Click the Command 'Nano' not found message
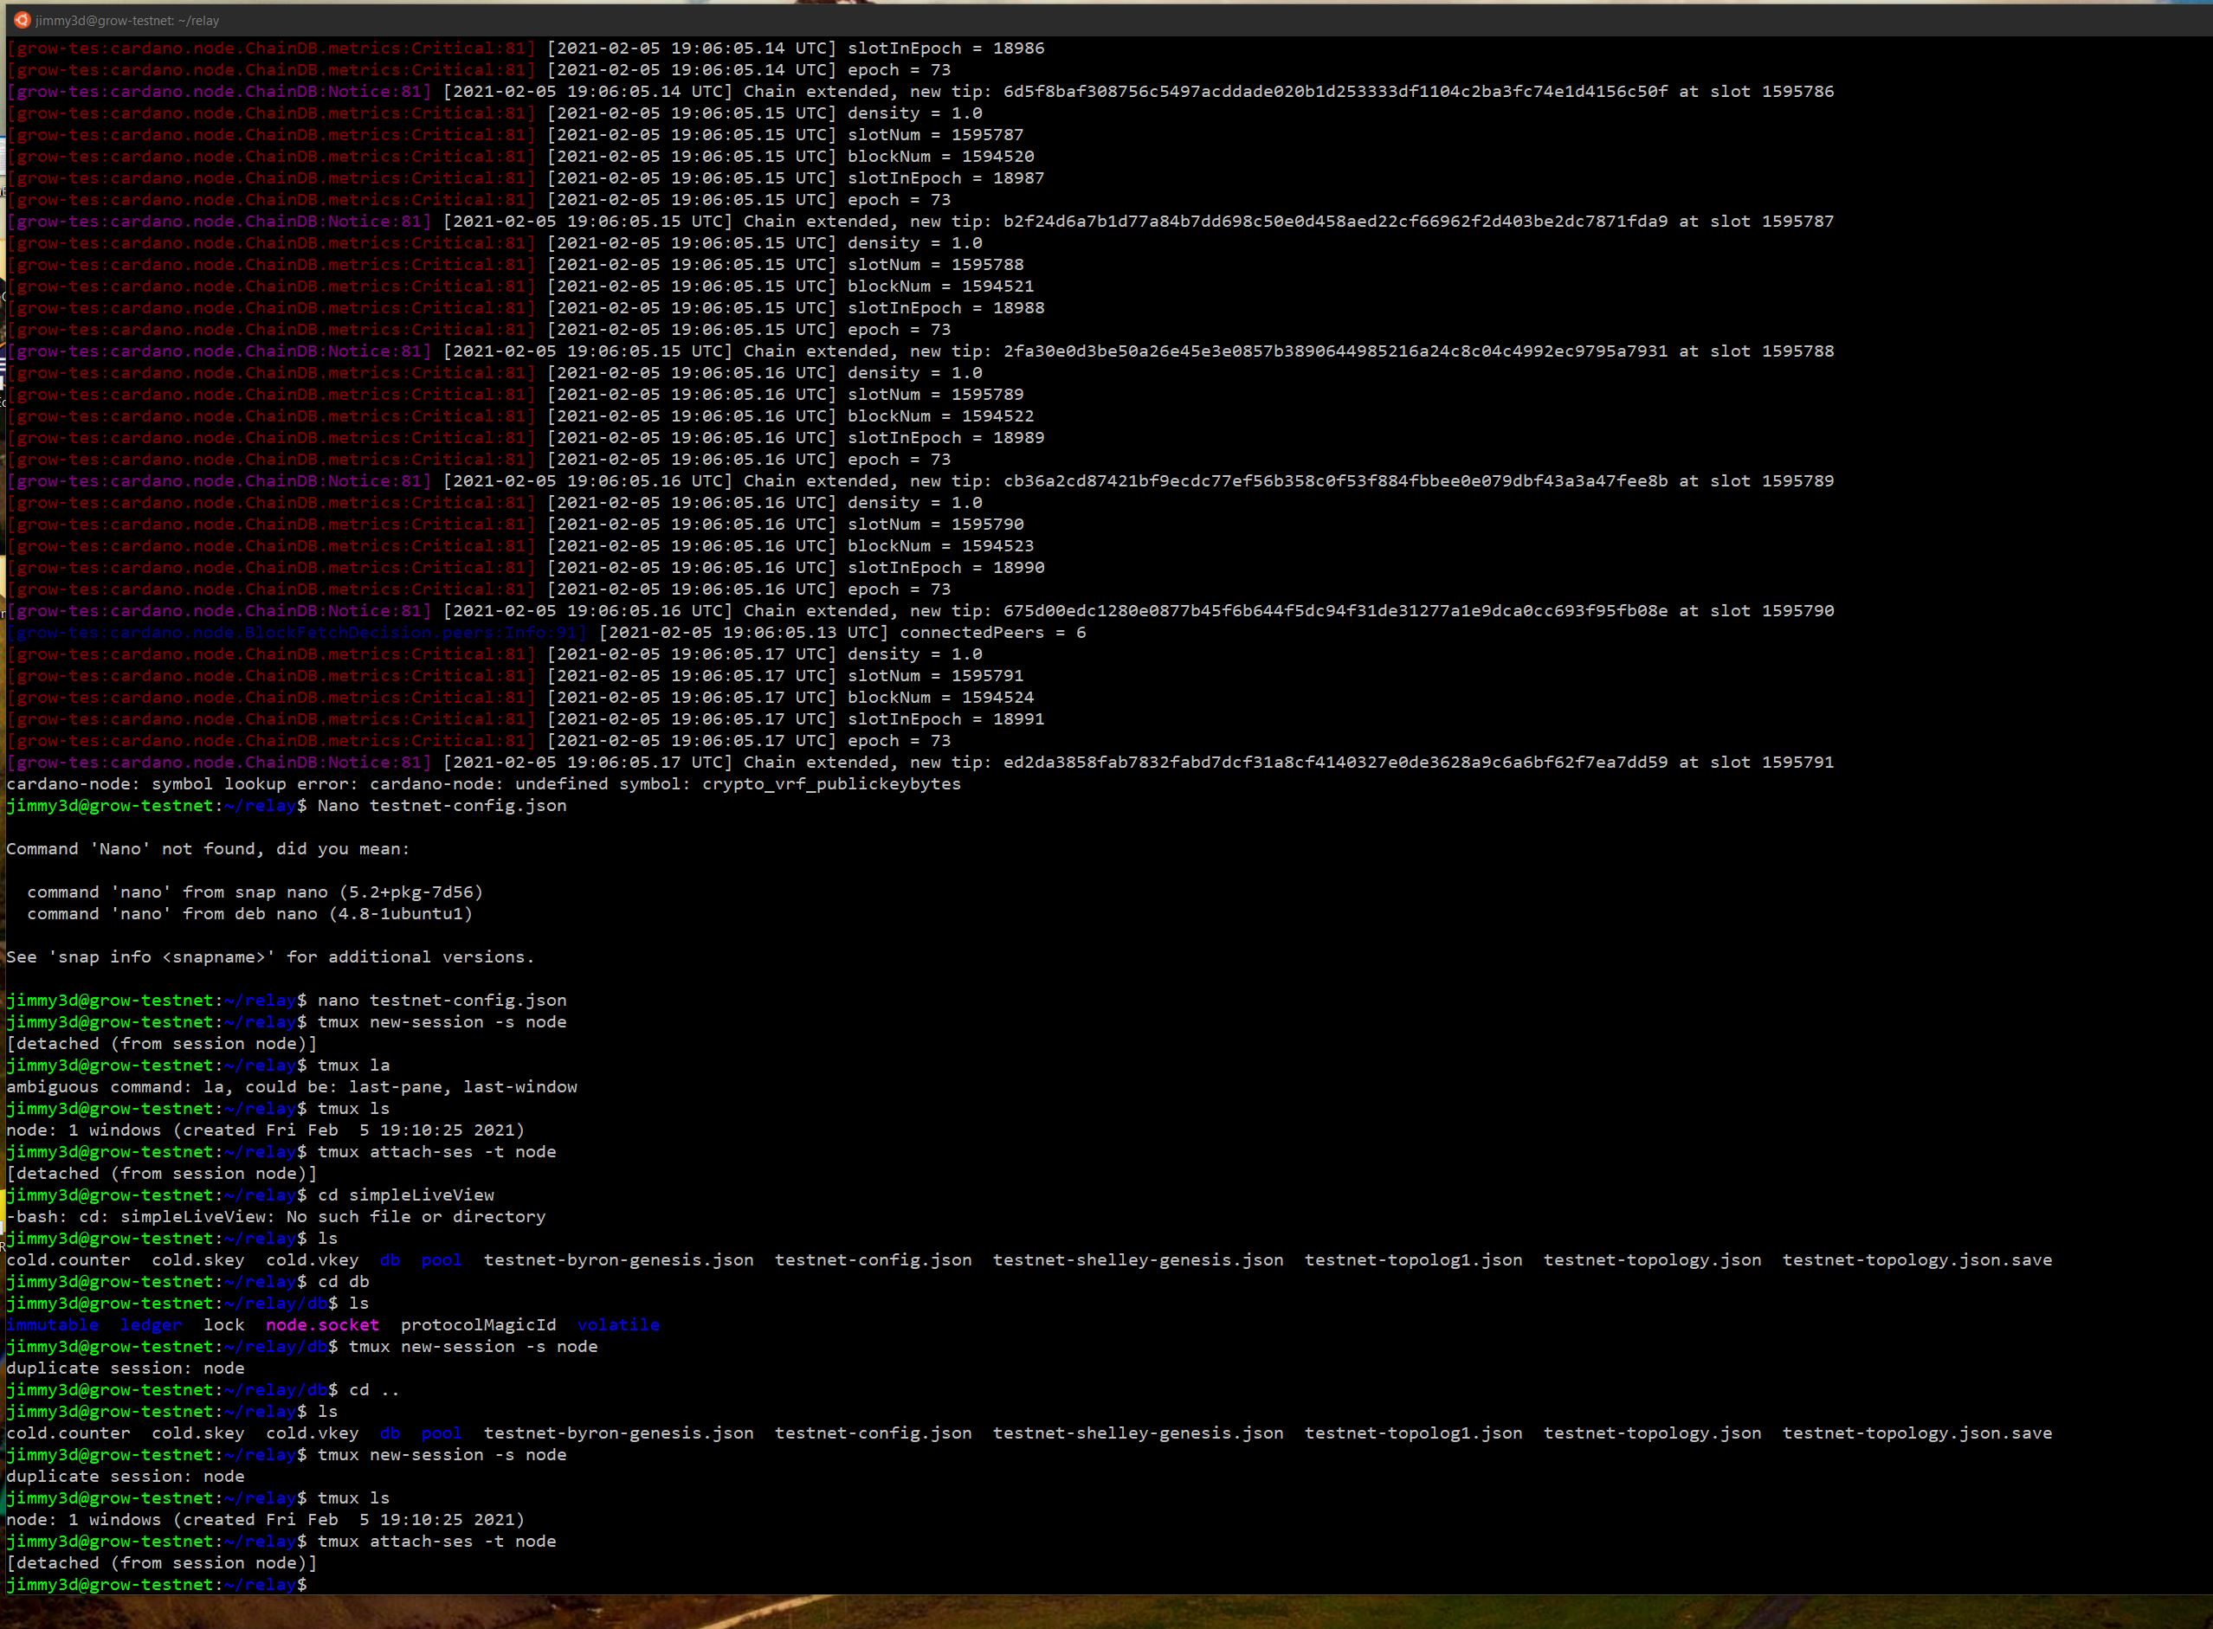Screen dimensions: 2213x1629 pyautogui.click(x=207, y=849)
